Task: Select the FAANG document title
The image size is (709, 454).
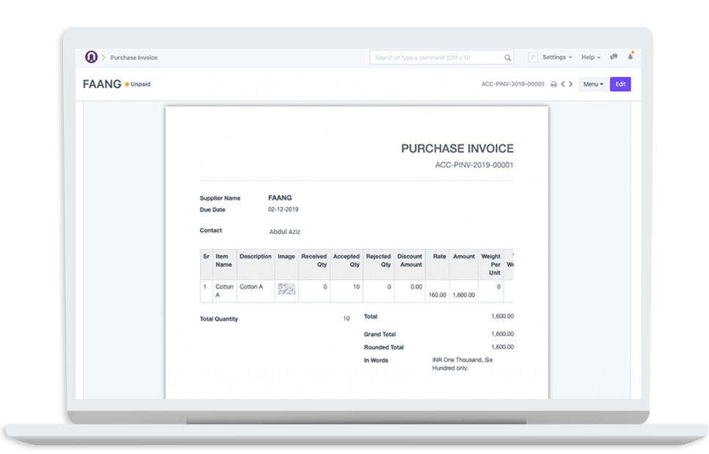Action: (102, 84)
